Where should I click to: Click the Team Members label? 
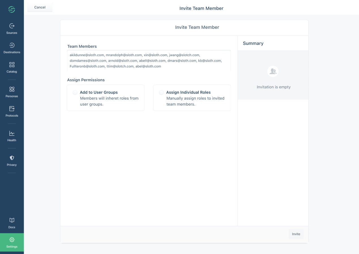click(82, 46)
